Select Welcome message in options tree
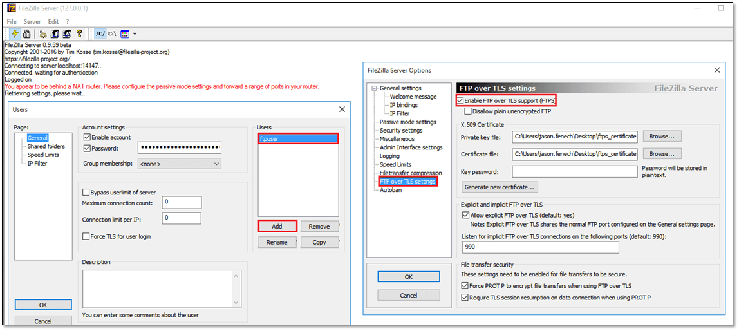 pos(413,97)
